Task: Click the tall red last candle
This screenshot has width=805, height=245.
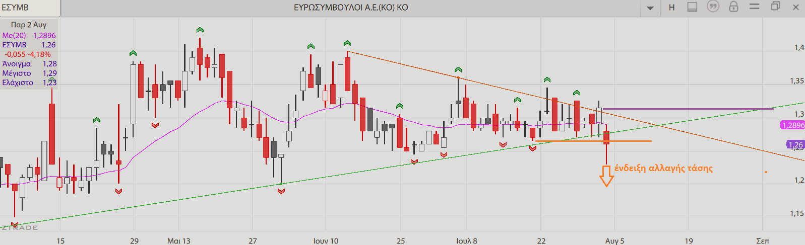Action: pyautogui.click(x=606, y=137)
